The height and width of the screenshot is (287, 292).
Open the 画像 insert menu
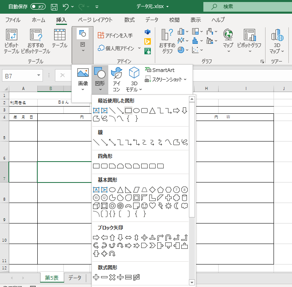(x=83, y=80)
